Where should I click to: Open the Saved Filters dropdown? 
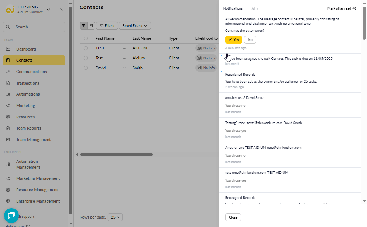135,26
